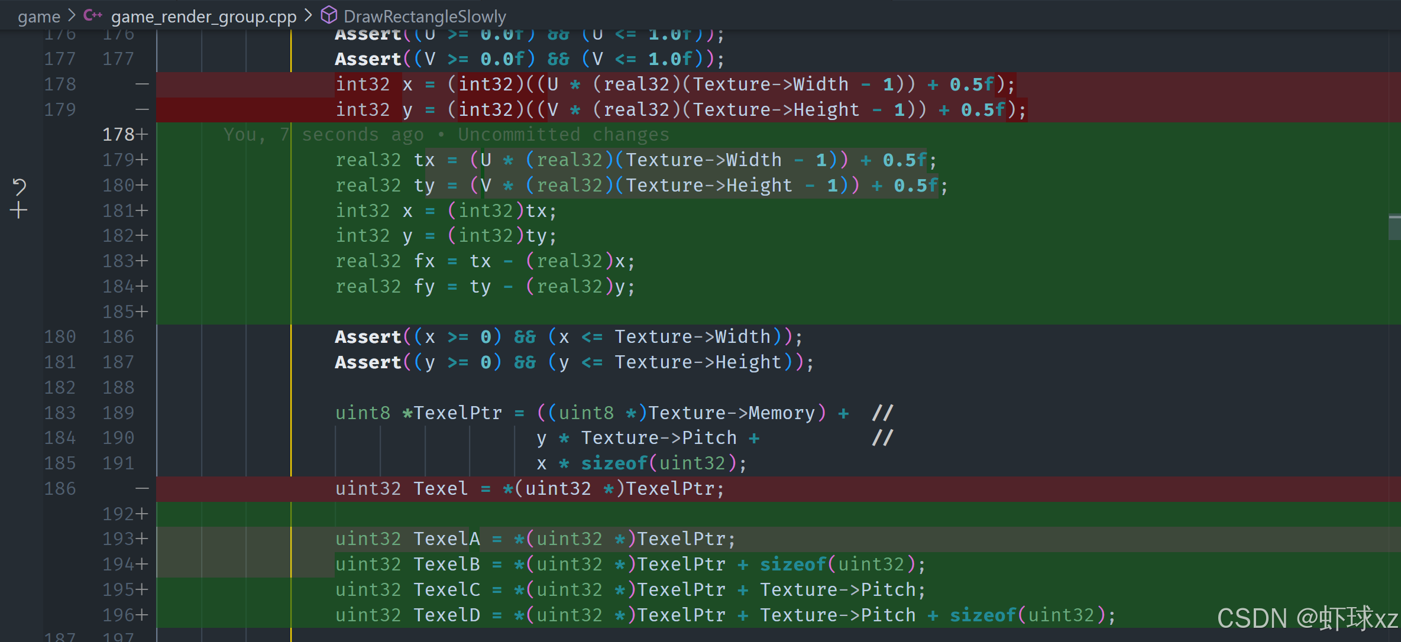Click the TexelB declaration line

tap(630, 565)
